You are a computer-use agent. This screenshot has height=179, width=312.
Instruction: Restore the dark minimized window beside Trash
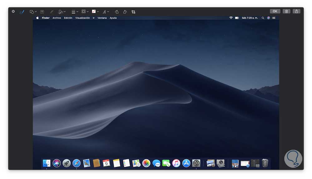coord(255,163)
